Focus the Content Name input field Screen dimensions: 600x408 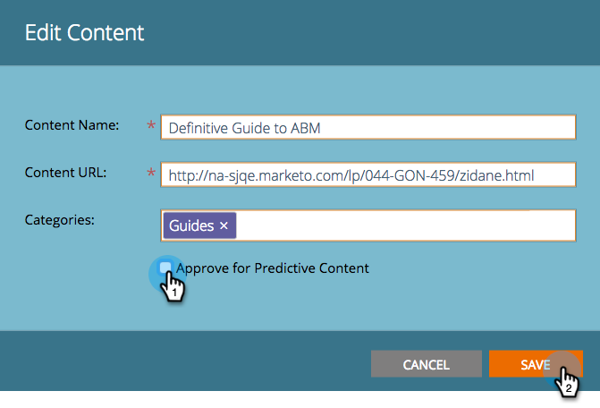click(x=368, y=127)
